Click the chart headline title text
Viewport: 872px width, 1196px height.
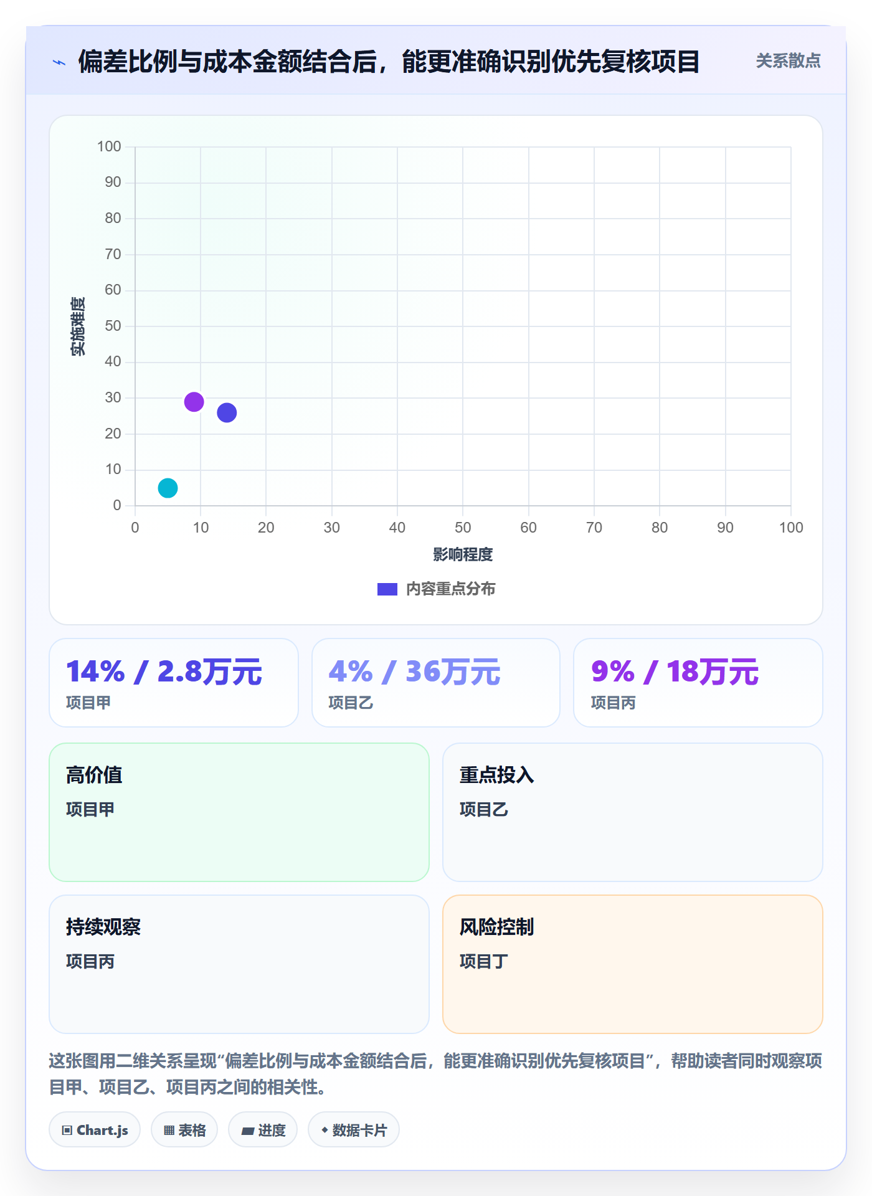pos(389,62)
